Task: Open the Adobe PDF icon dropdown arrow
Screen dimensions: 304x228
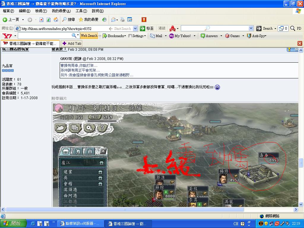Action: (178, 29)
